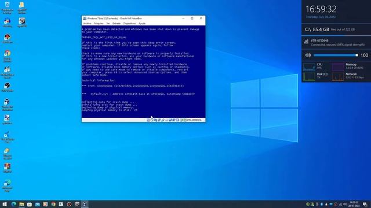Open Google Chrome from the taskbar
This screenshot has height=208, width=371.
[53, 204]
